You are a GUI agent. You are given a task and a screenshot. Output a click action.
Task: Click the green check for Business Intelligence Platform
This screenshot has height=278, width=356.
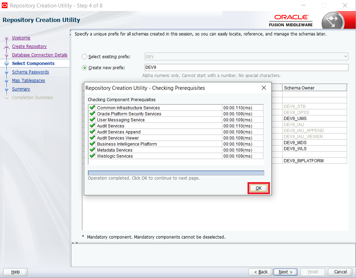(x=92, y=144)
